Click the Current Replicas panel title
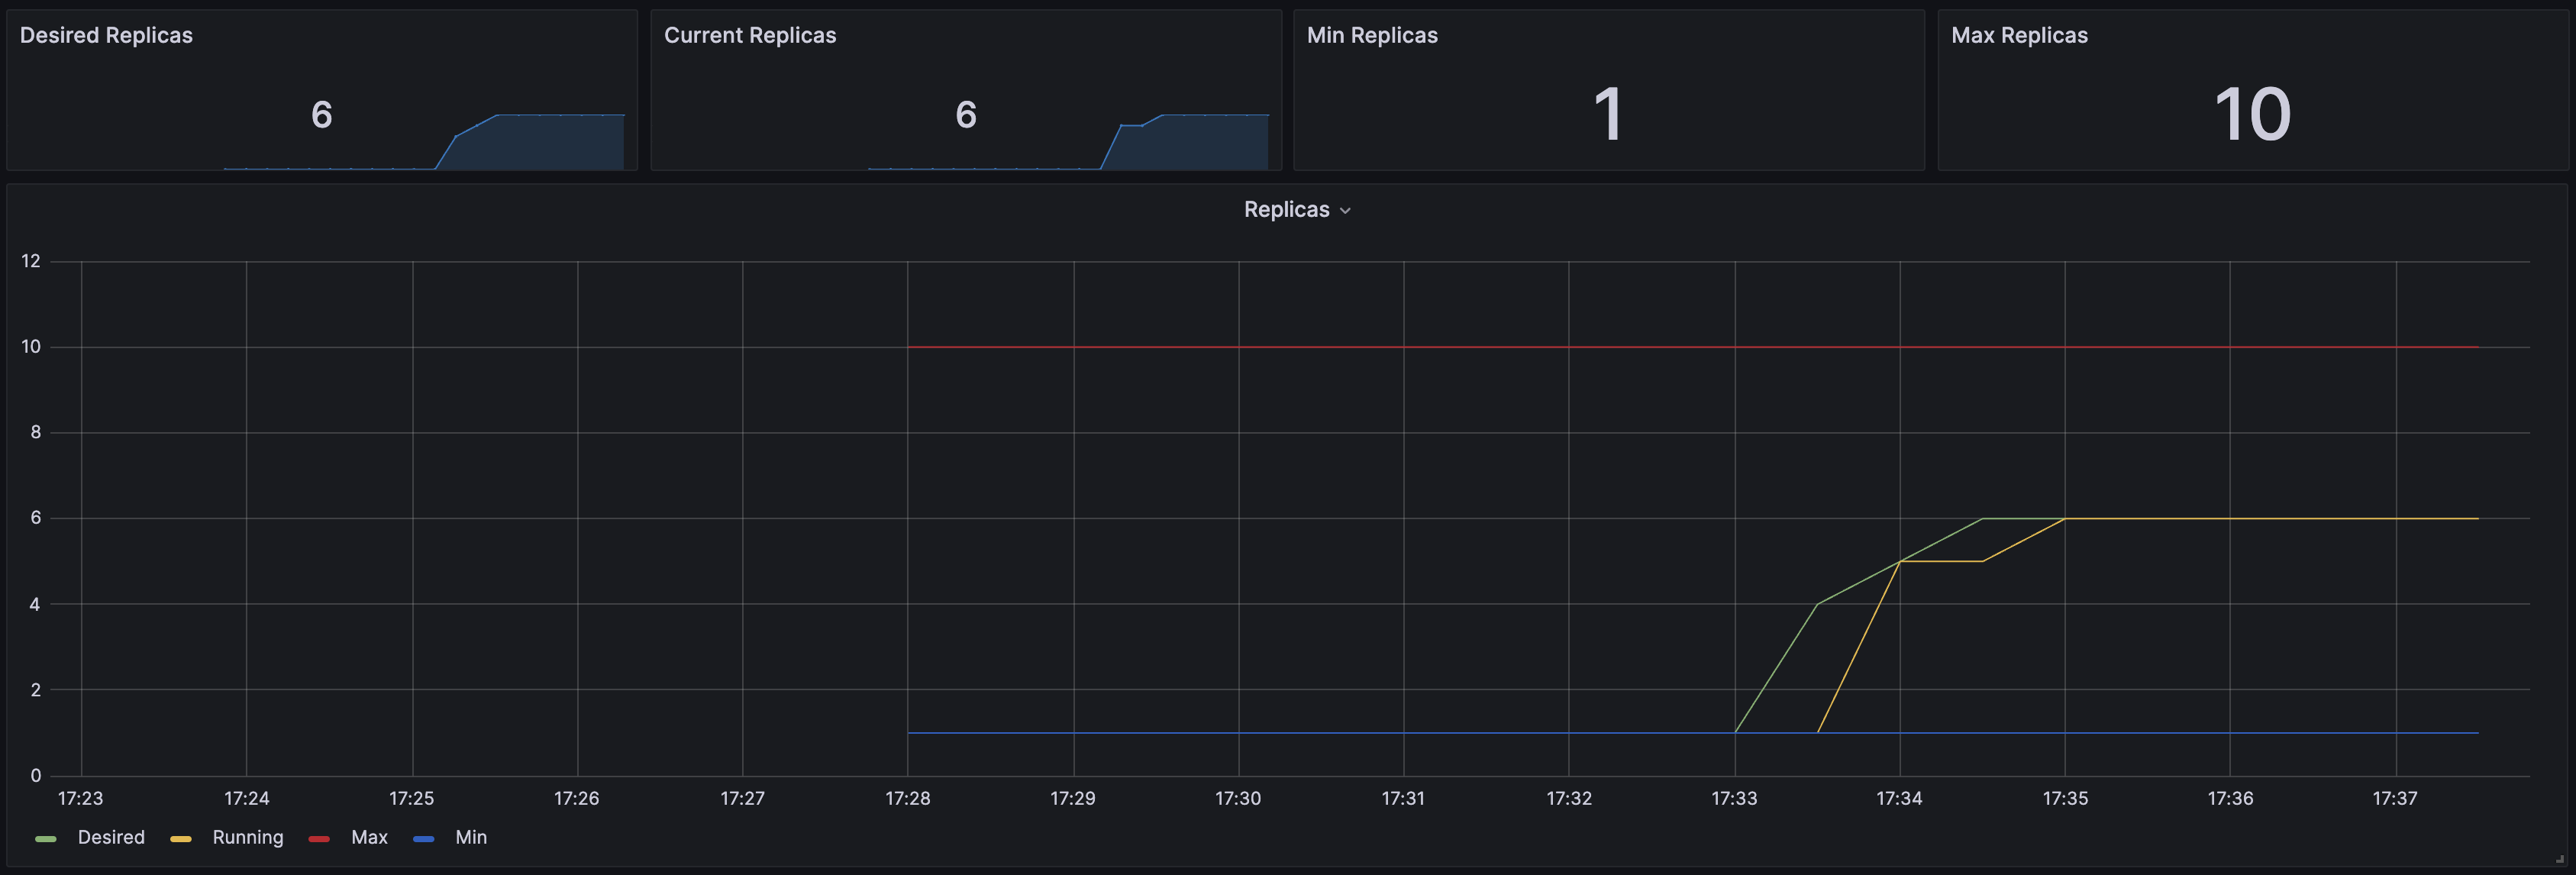The height and width of the screenshot is (875, 2576). [750, 35]
